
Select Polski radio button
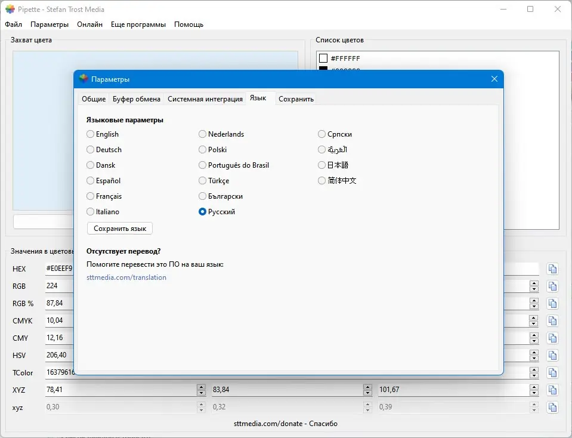click(x=202, y=150)
